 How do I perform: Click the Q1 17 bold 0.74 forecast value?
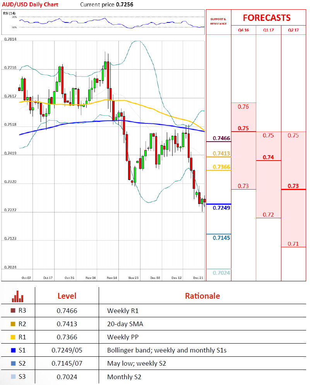268,157
